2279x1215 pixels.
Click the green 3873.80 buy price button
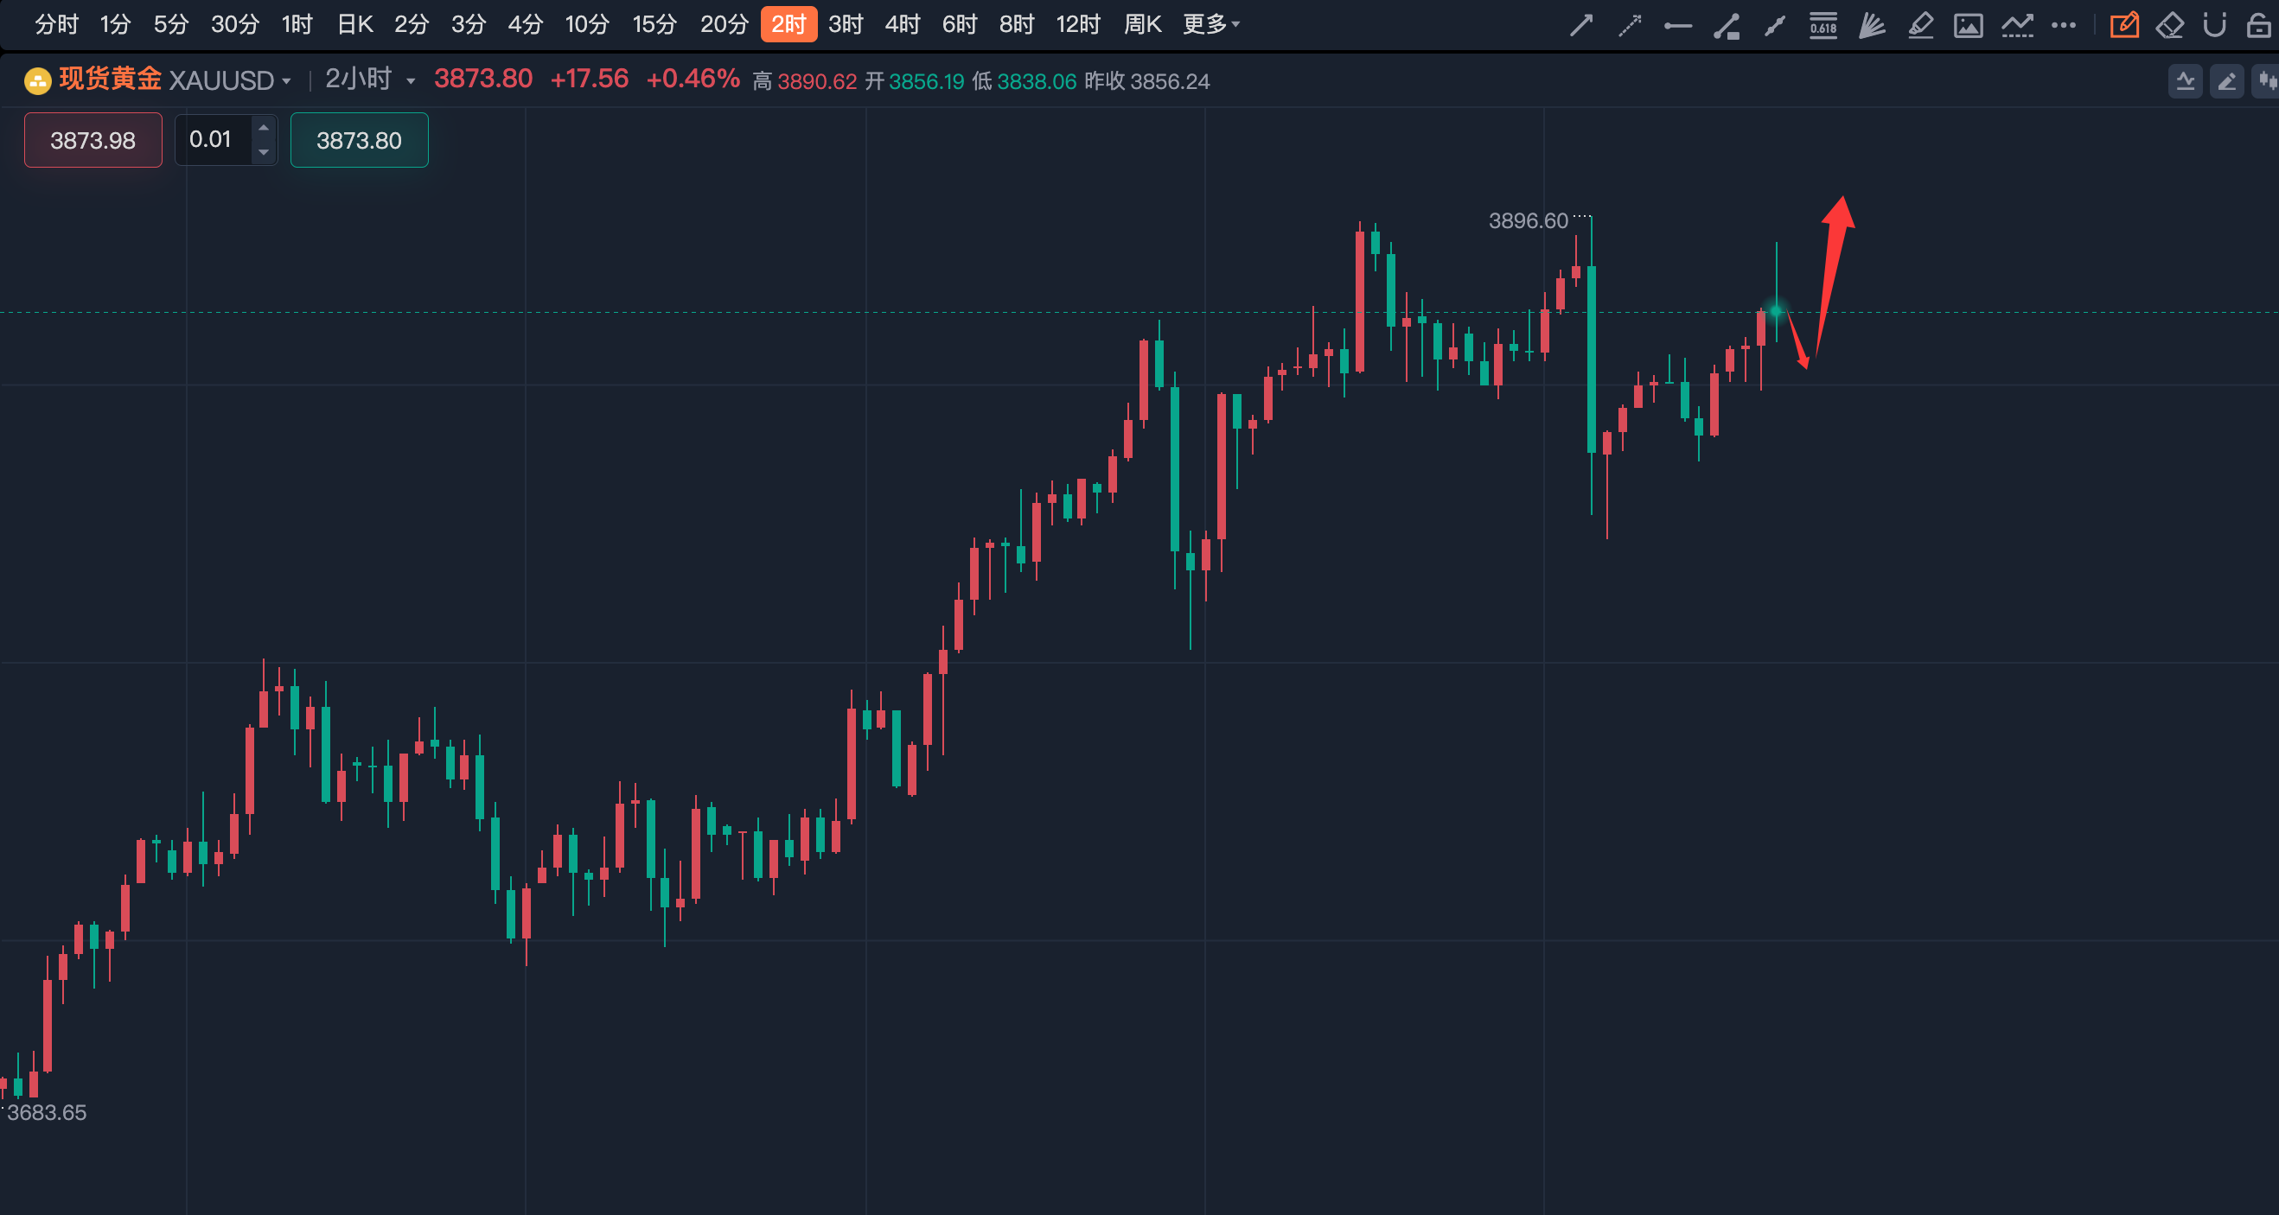tap(359, 140)
